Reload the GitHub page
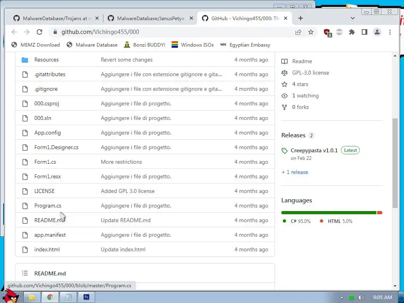Screen dimensions: 404x303 pos(39,32)
